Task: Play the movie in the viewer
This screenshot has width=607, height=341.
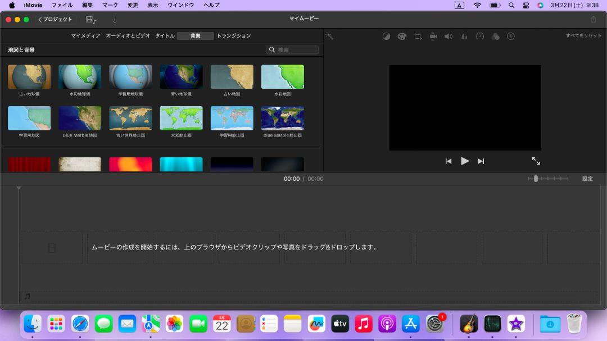Action: point(465,161)
